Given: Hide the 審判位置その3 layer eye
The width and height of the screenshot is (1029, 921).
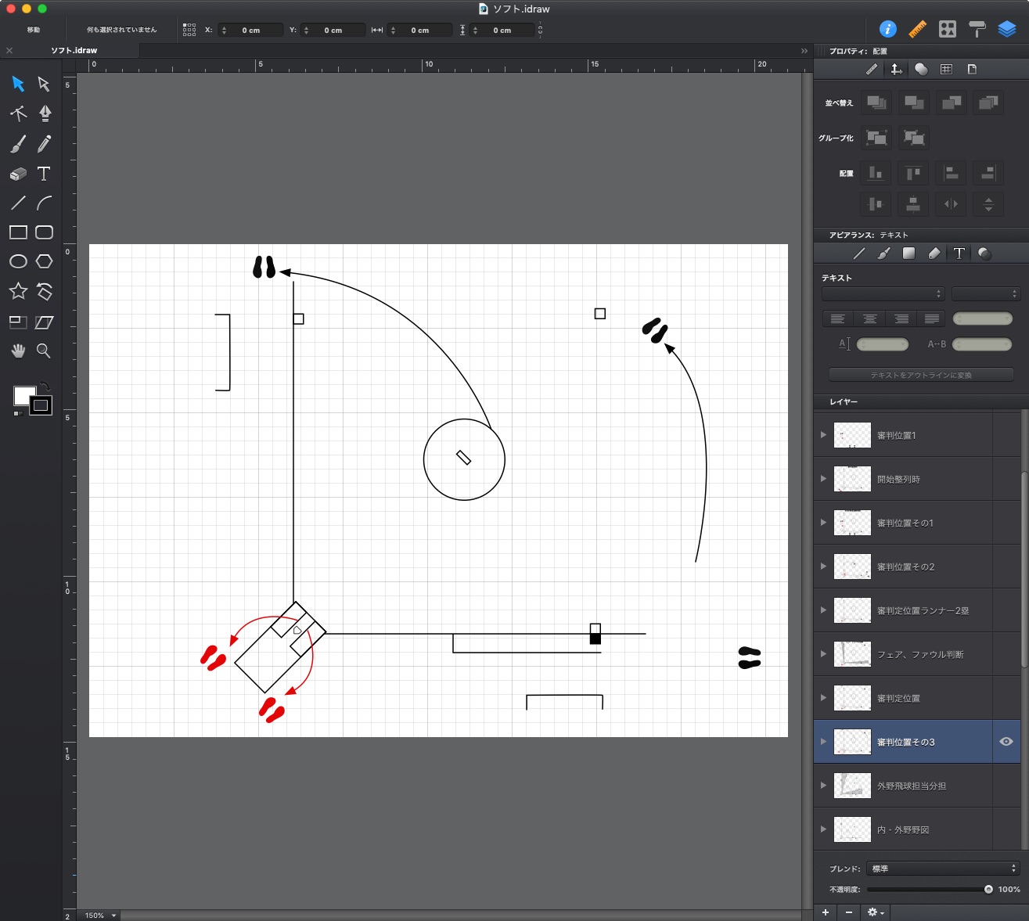Looking at the screenshot, I should coord(1006,742).
